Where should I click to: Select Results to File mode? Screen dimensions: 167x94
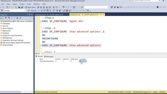coord(70,10)
